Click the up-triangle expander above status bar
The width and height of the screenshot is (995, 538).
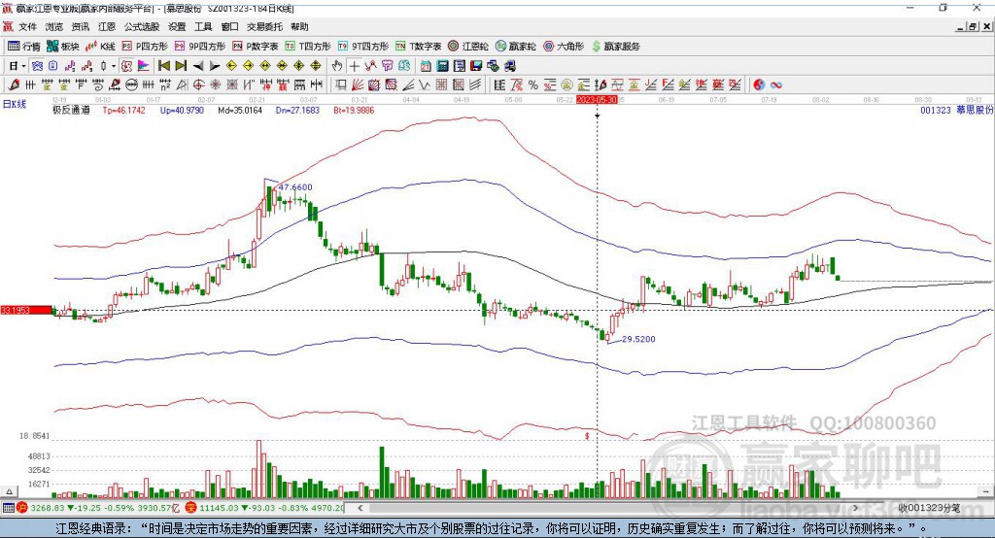click(9, 491)
